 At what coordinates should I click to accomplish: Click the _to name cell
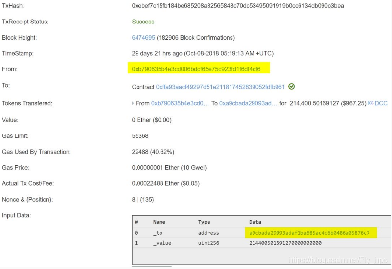(158, 233)
